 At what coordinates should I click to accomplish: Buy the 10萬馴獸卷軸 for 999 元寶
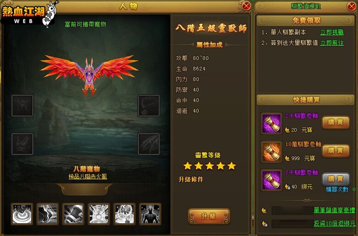coord(335,151)
